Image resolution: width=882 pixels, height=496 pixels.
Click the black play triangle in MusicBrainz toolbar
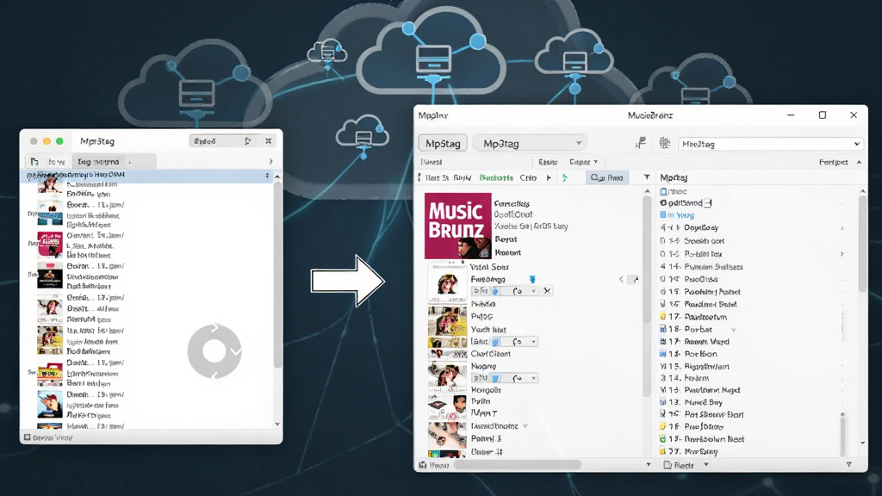pyautogui.click(x=549, y=177)
